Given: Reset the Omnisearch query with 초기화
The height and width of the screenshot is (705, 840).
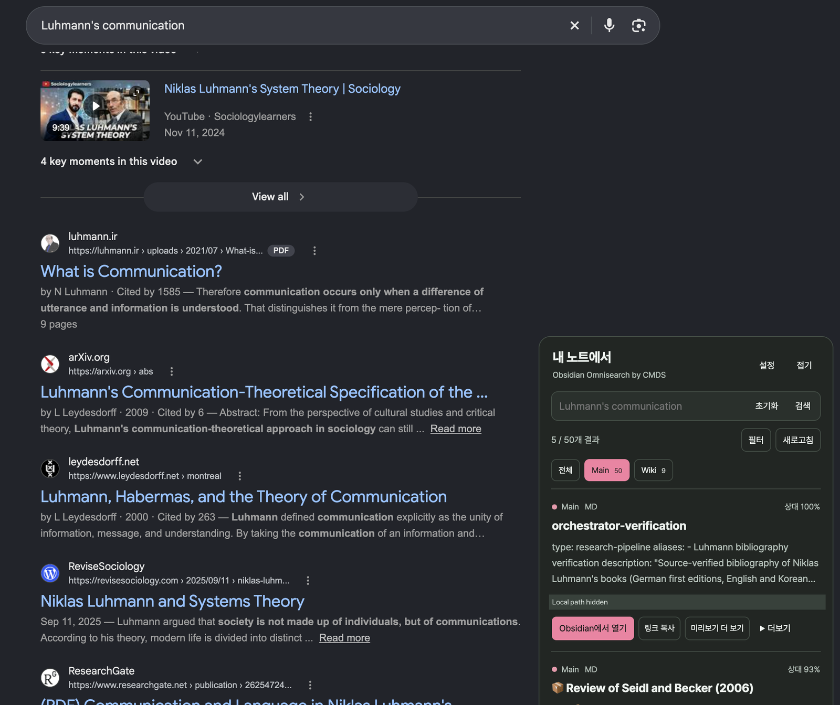Looking at the screenshot, I should [766, 406].
